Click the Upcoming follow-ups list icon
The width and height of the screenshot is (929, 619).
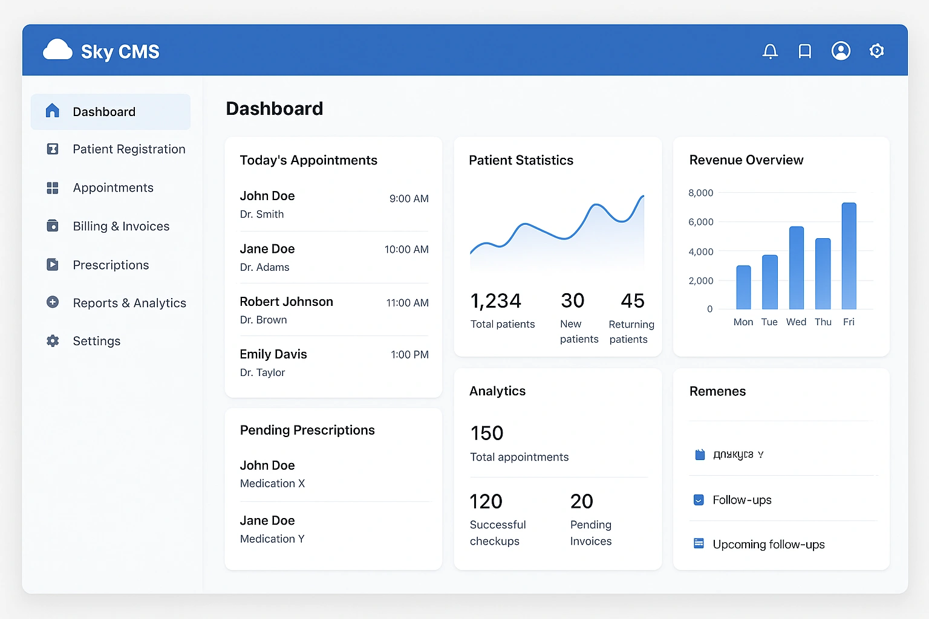pyautogui.click(x=699, y=543)
